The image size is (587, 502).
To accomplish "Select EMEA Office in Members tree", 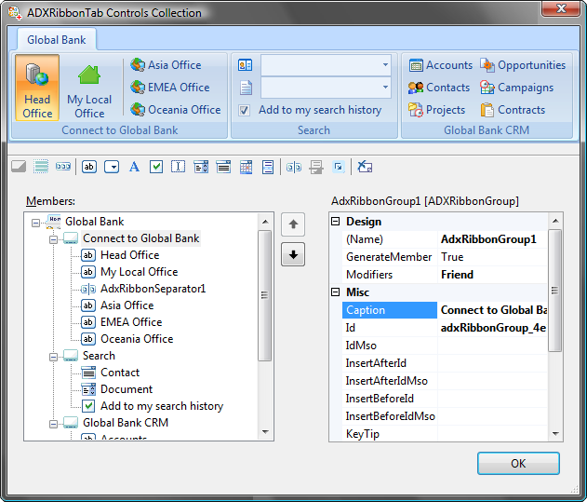I will click(131, 322).
